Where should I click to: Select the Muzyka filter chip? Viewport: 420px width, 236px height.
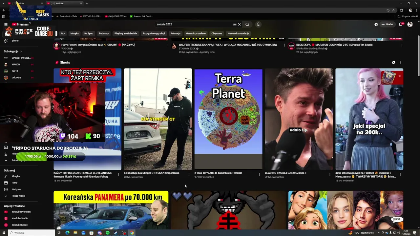click(x=74, y=33)
